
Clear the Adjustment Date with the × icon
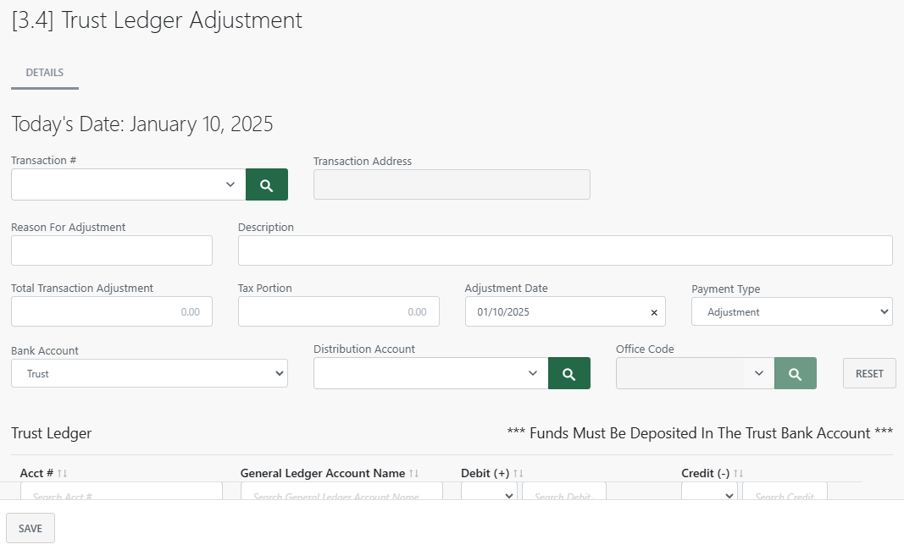point(653,311)
